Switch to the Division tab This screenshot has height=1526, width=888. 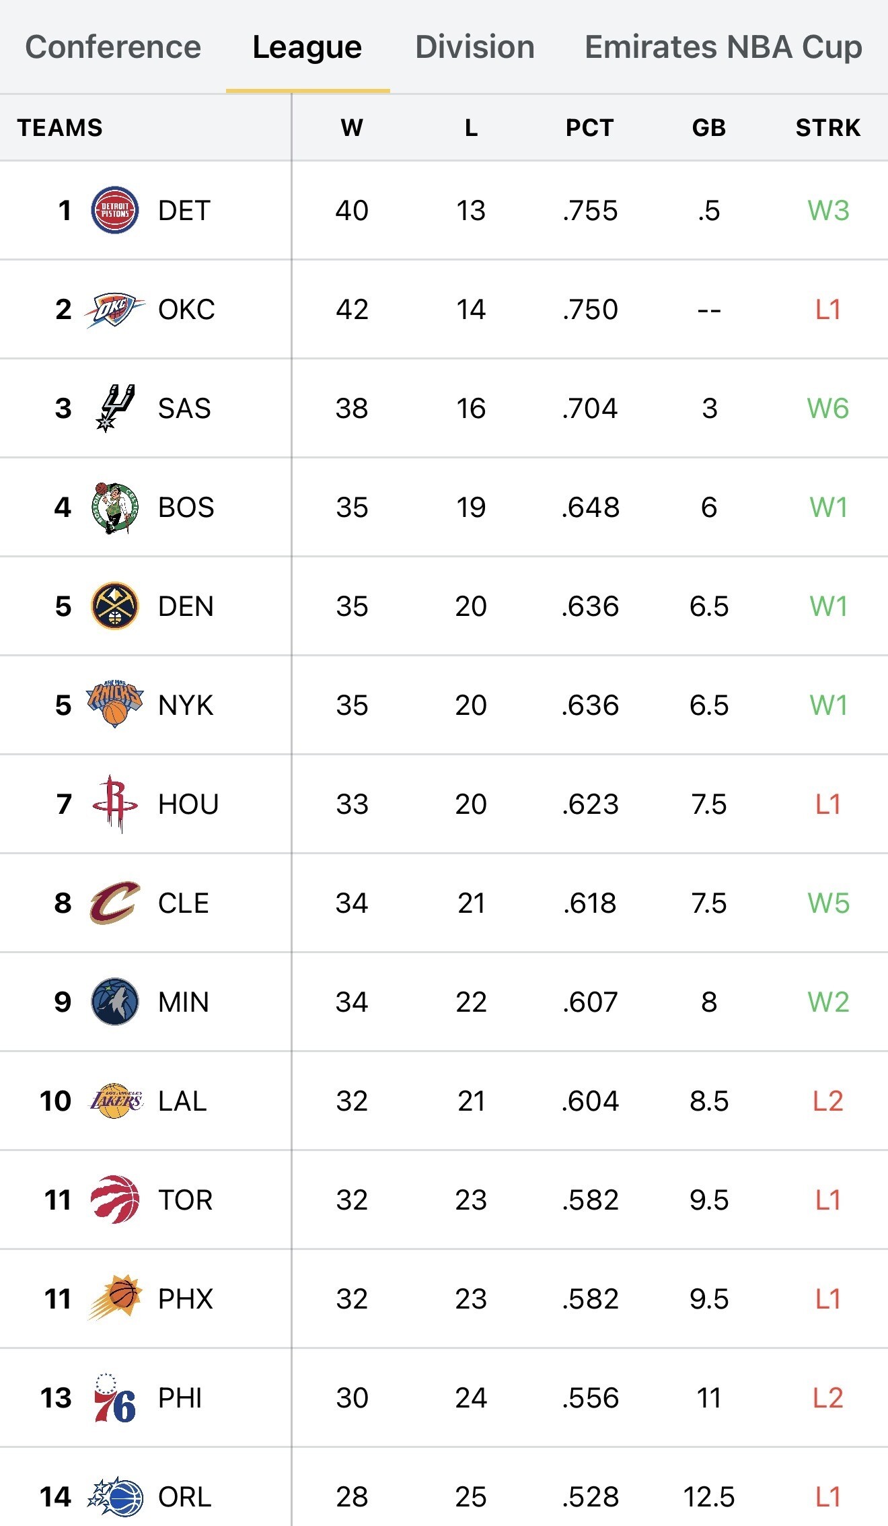(475, 47)
